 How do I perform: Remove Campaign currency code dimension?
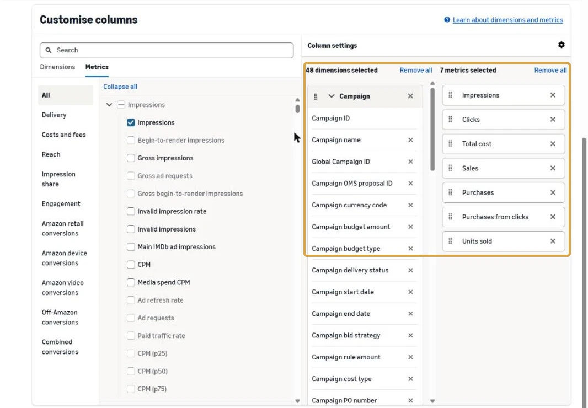click(410, 205)
